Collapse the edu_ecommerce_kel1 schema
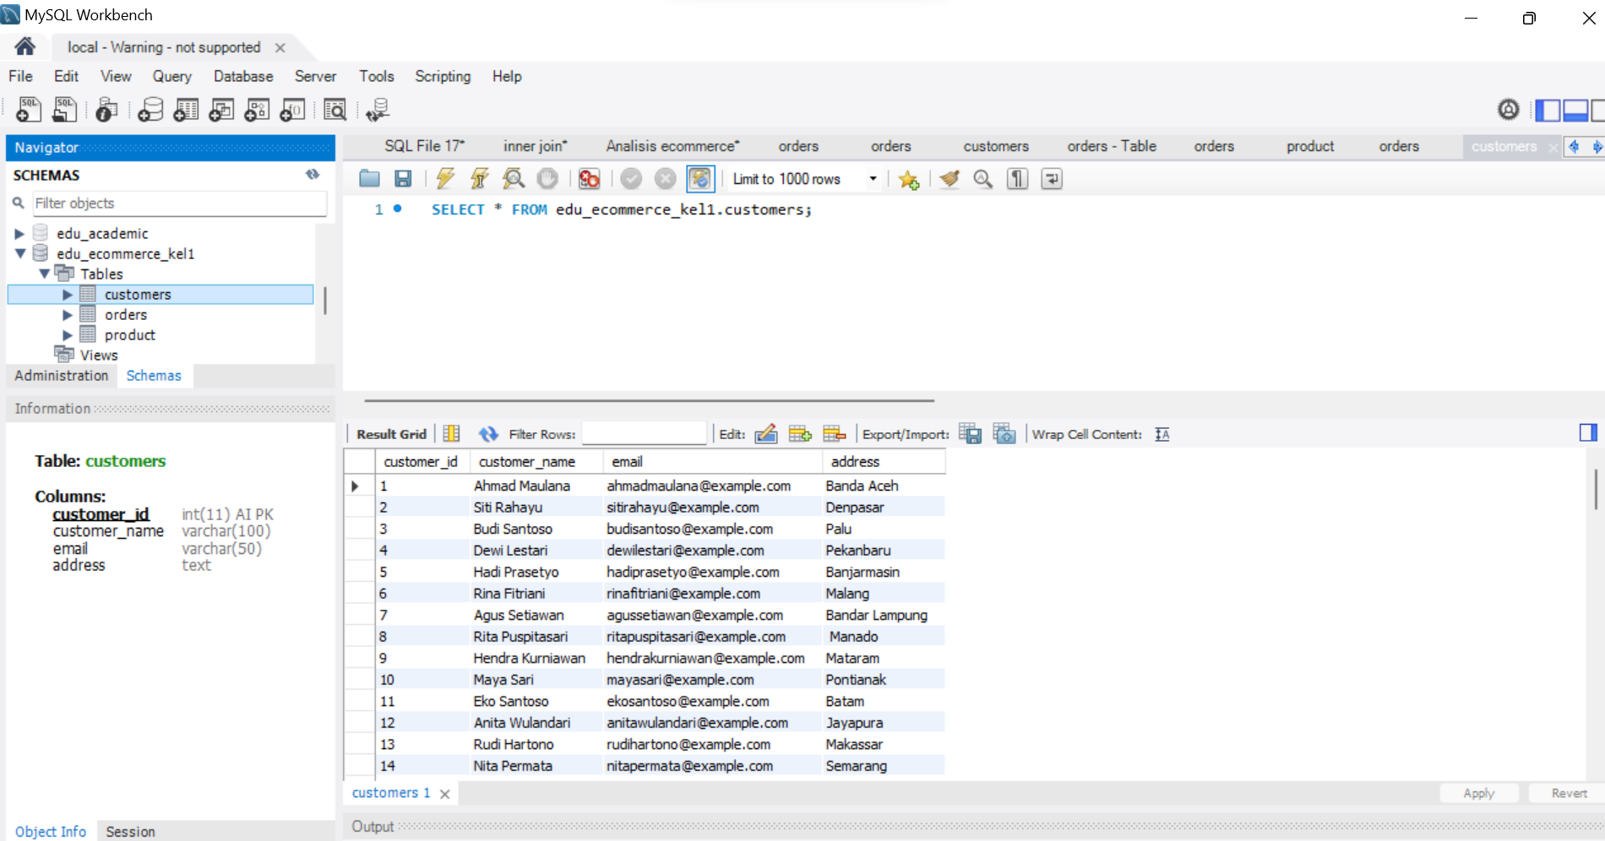Viewport: 1605px width, 841px height. (x=19, y=253)
